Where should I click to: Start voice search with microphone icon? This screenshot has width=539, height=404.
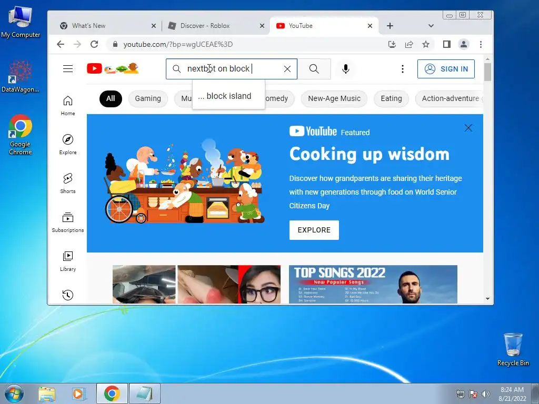pos(346,69)
